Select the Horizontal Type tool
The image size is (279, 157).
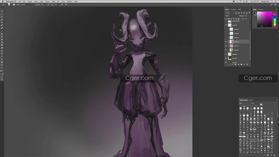pos(2,54)
